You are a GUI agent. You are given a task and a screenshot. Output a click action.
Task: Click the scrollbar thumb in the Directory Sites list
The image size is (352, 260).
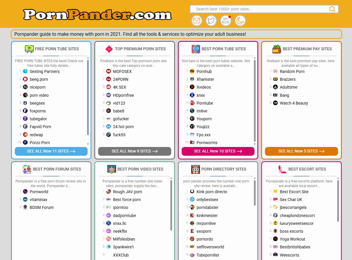click(255, 193)
